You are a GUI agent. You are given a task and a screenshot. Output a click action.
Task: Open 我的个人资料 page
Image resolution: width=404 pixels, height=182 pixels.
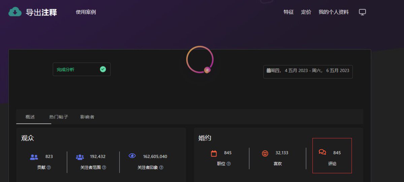pos(334,12)
